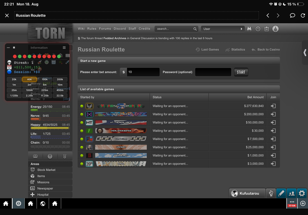This screenshot has width=308, height=215.
Task: Open Missions in Areas
Action: (x=50, y=182)
